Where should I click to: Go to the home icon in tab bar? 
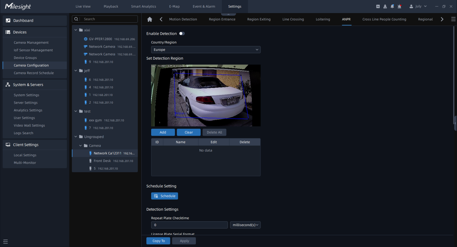click(150, 19)
